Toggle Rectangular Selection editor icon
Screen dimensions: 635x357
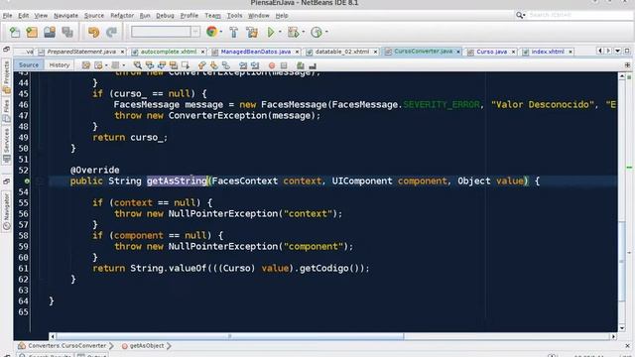[x=186, y=65]
